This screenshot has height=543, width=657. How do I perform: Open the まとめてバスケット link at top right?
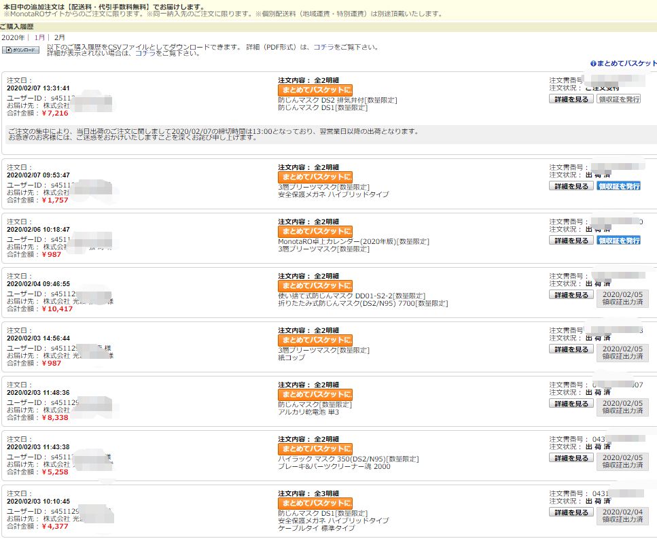pyautogui.click(x=627, y=63)
